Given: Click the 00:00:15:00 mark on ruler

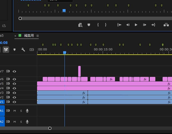Looking at the screenshot, I should tap(103, 49).
